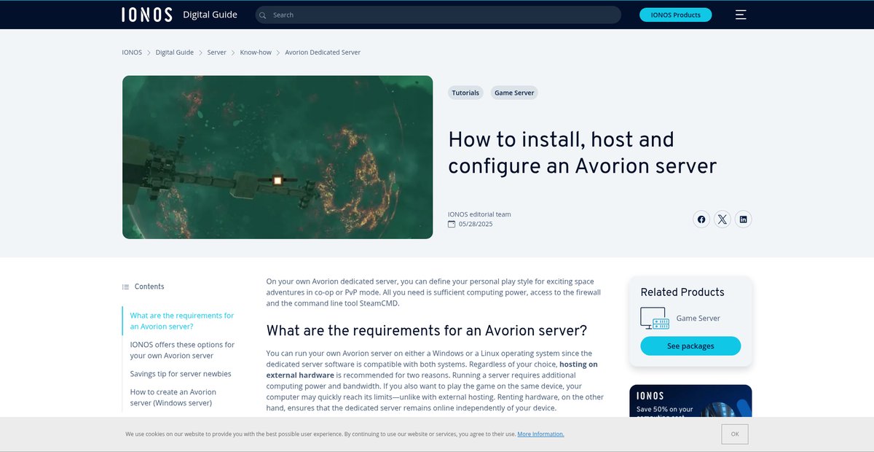Select the Tutorials tag
The image size is (874, 452).
pos(465,93)
